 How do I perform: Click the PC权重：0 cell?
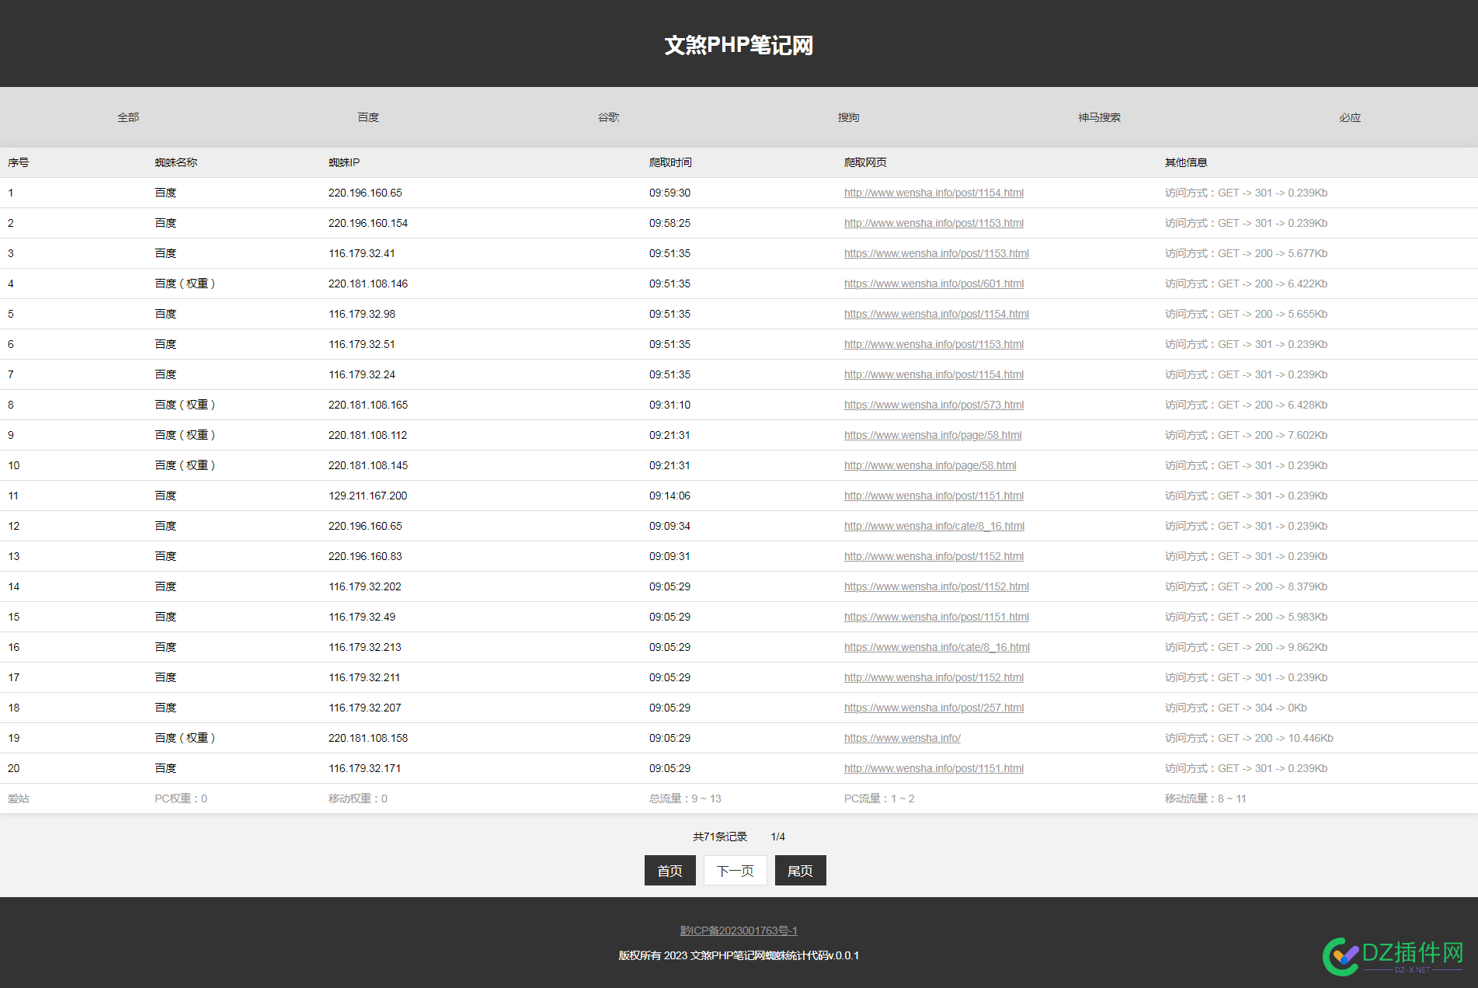181,798
